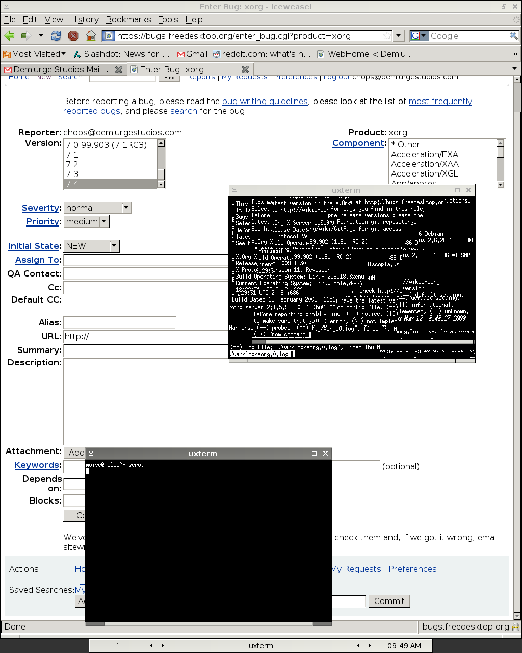Viewport: 522px width, 653px height.
Task: Click the security padlock in status bar
Action: pos(515,626)
